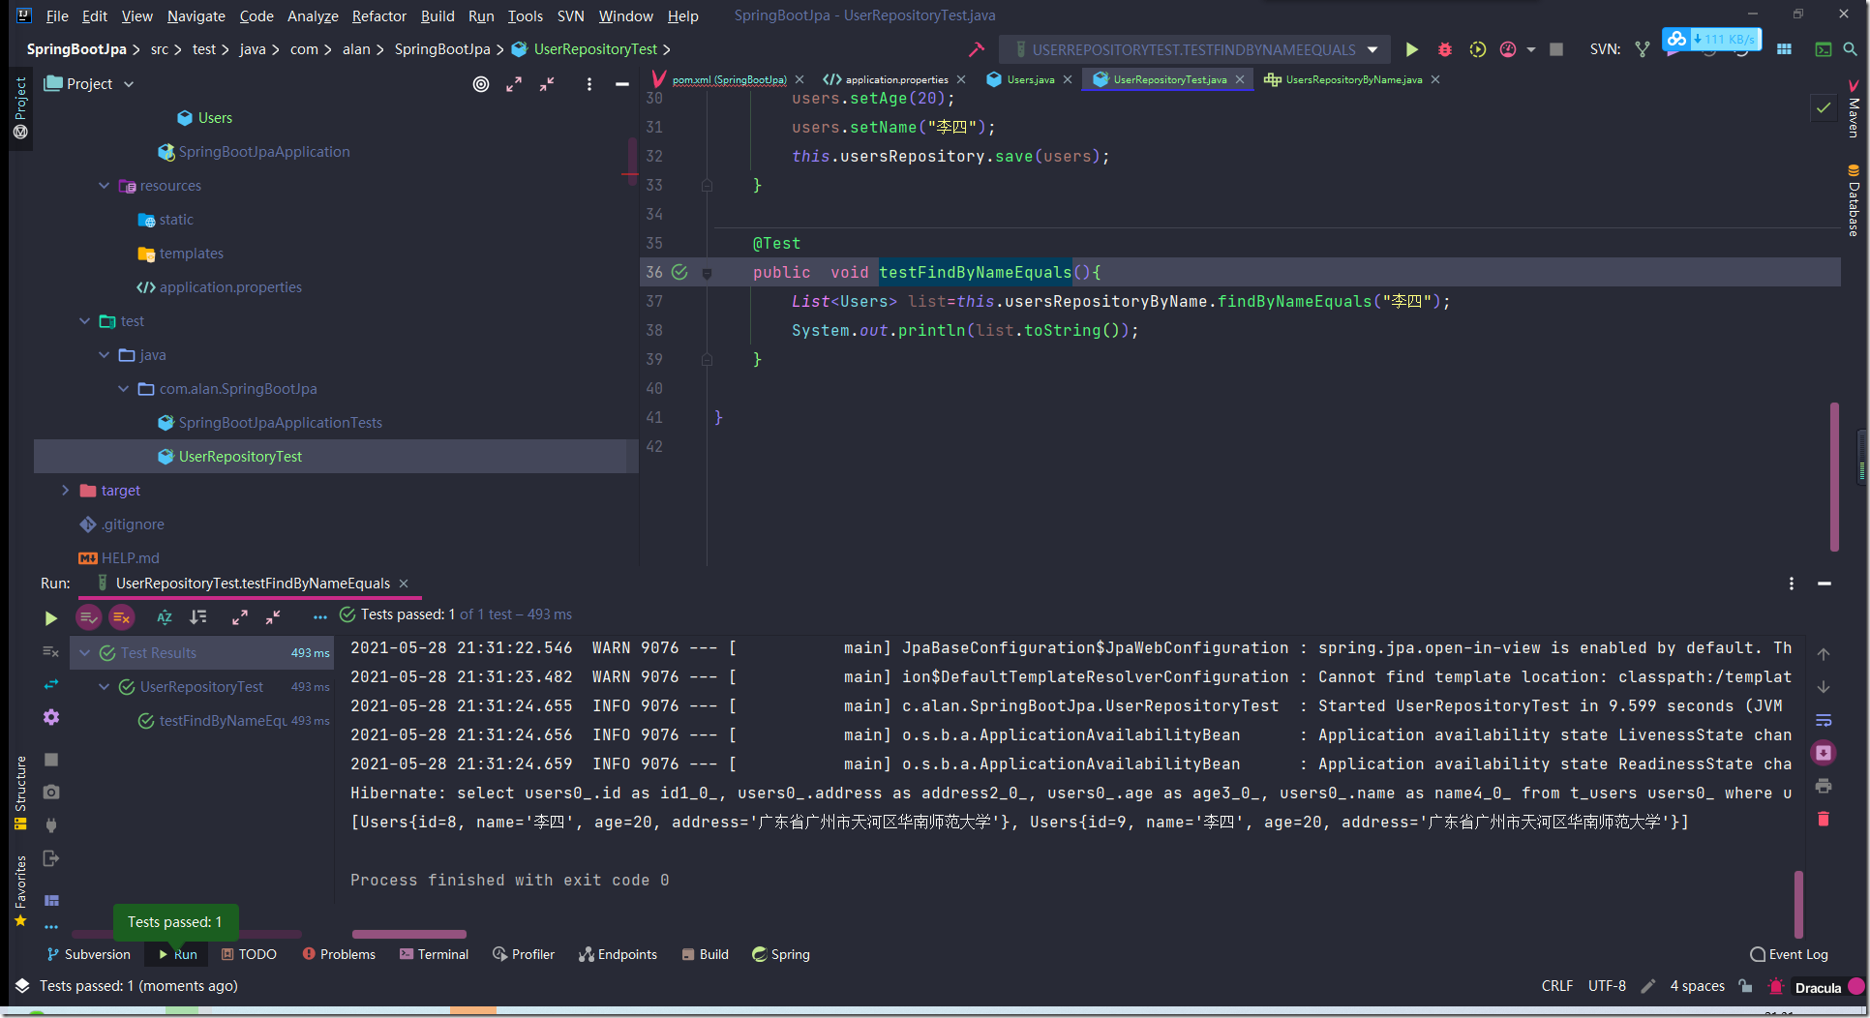Image resolution: width=1870 pixels, height=1018 pixels.
Task: Open the terminal icon in top toolbar
Action: [x=1823, y=49]
